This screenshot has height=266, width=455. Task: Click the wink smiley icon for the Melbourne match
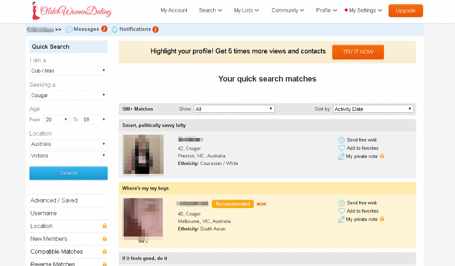click(341, 203)
